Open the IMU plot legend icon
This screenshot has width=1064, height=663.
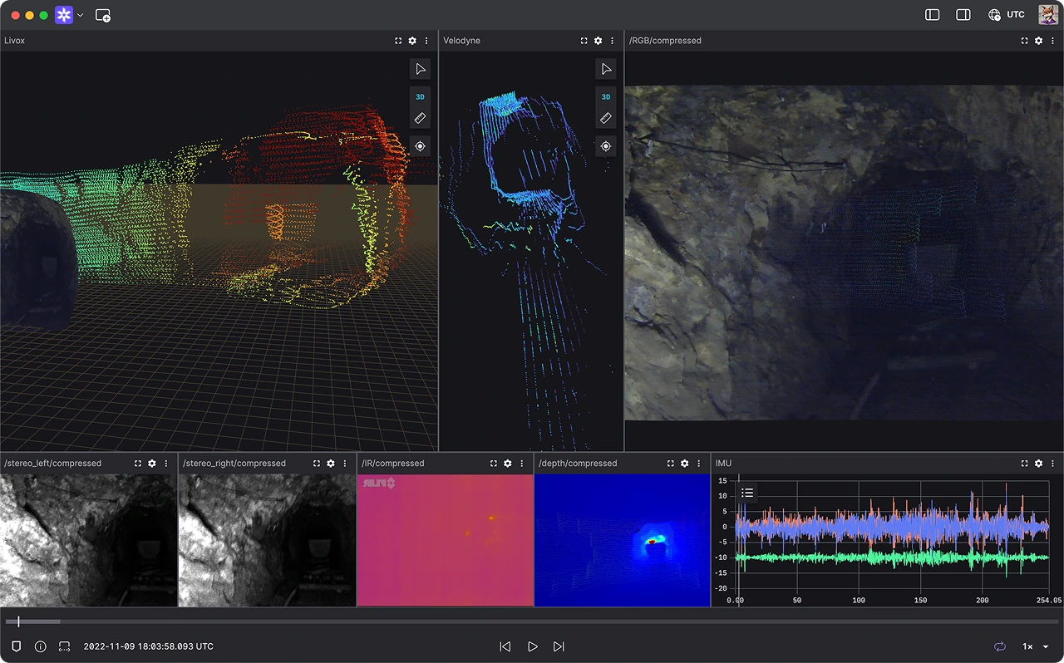click(747, 493)
